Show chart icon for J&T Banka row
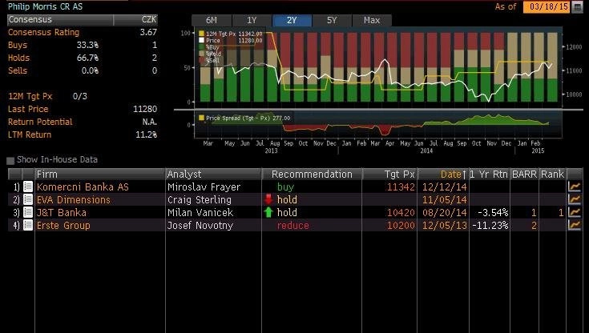This screenshot has height=333, width=589. tap(575, 212)
